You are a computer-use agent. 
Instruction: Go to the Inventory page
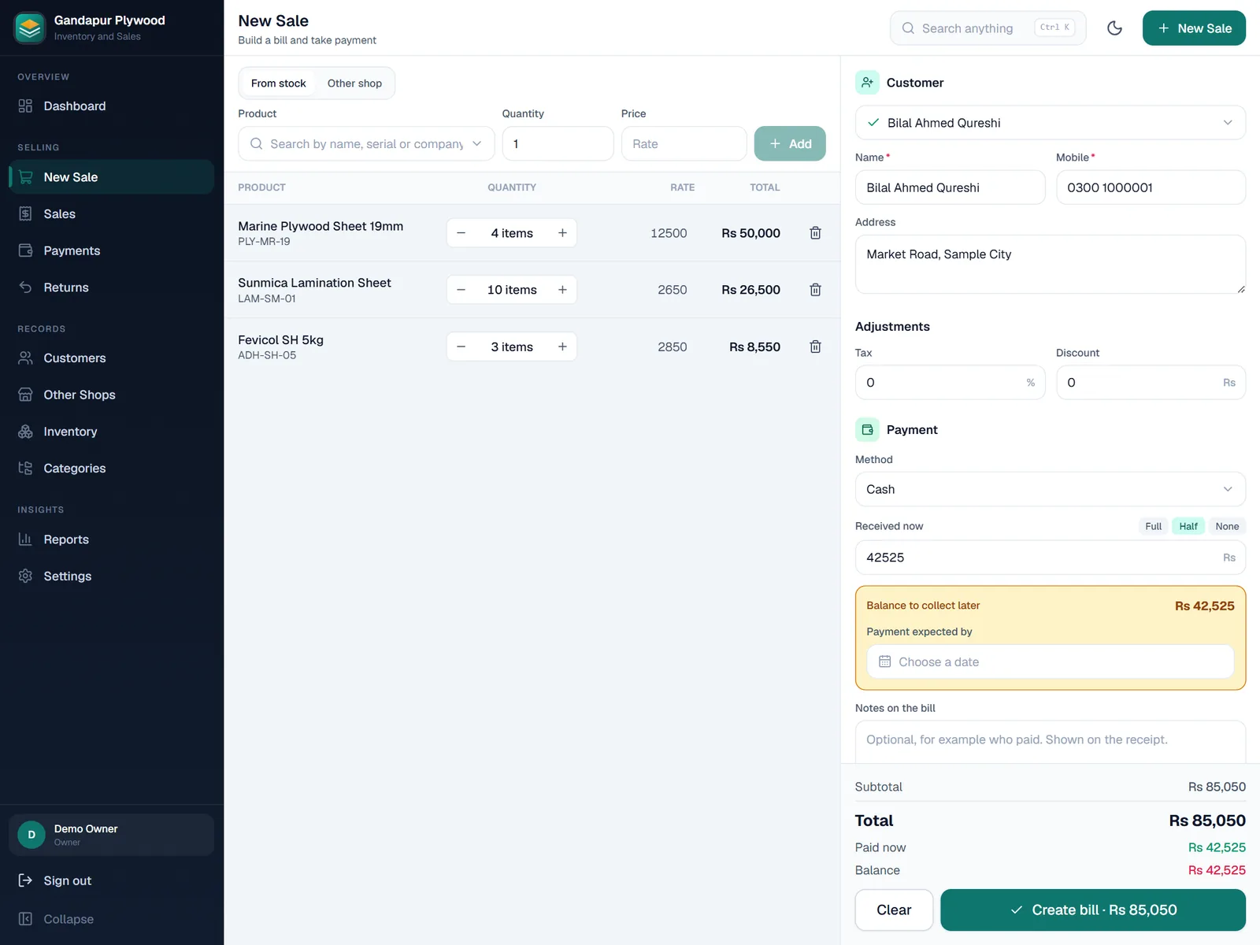(111, 432)
